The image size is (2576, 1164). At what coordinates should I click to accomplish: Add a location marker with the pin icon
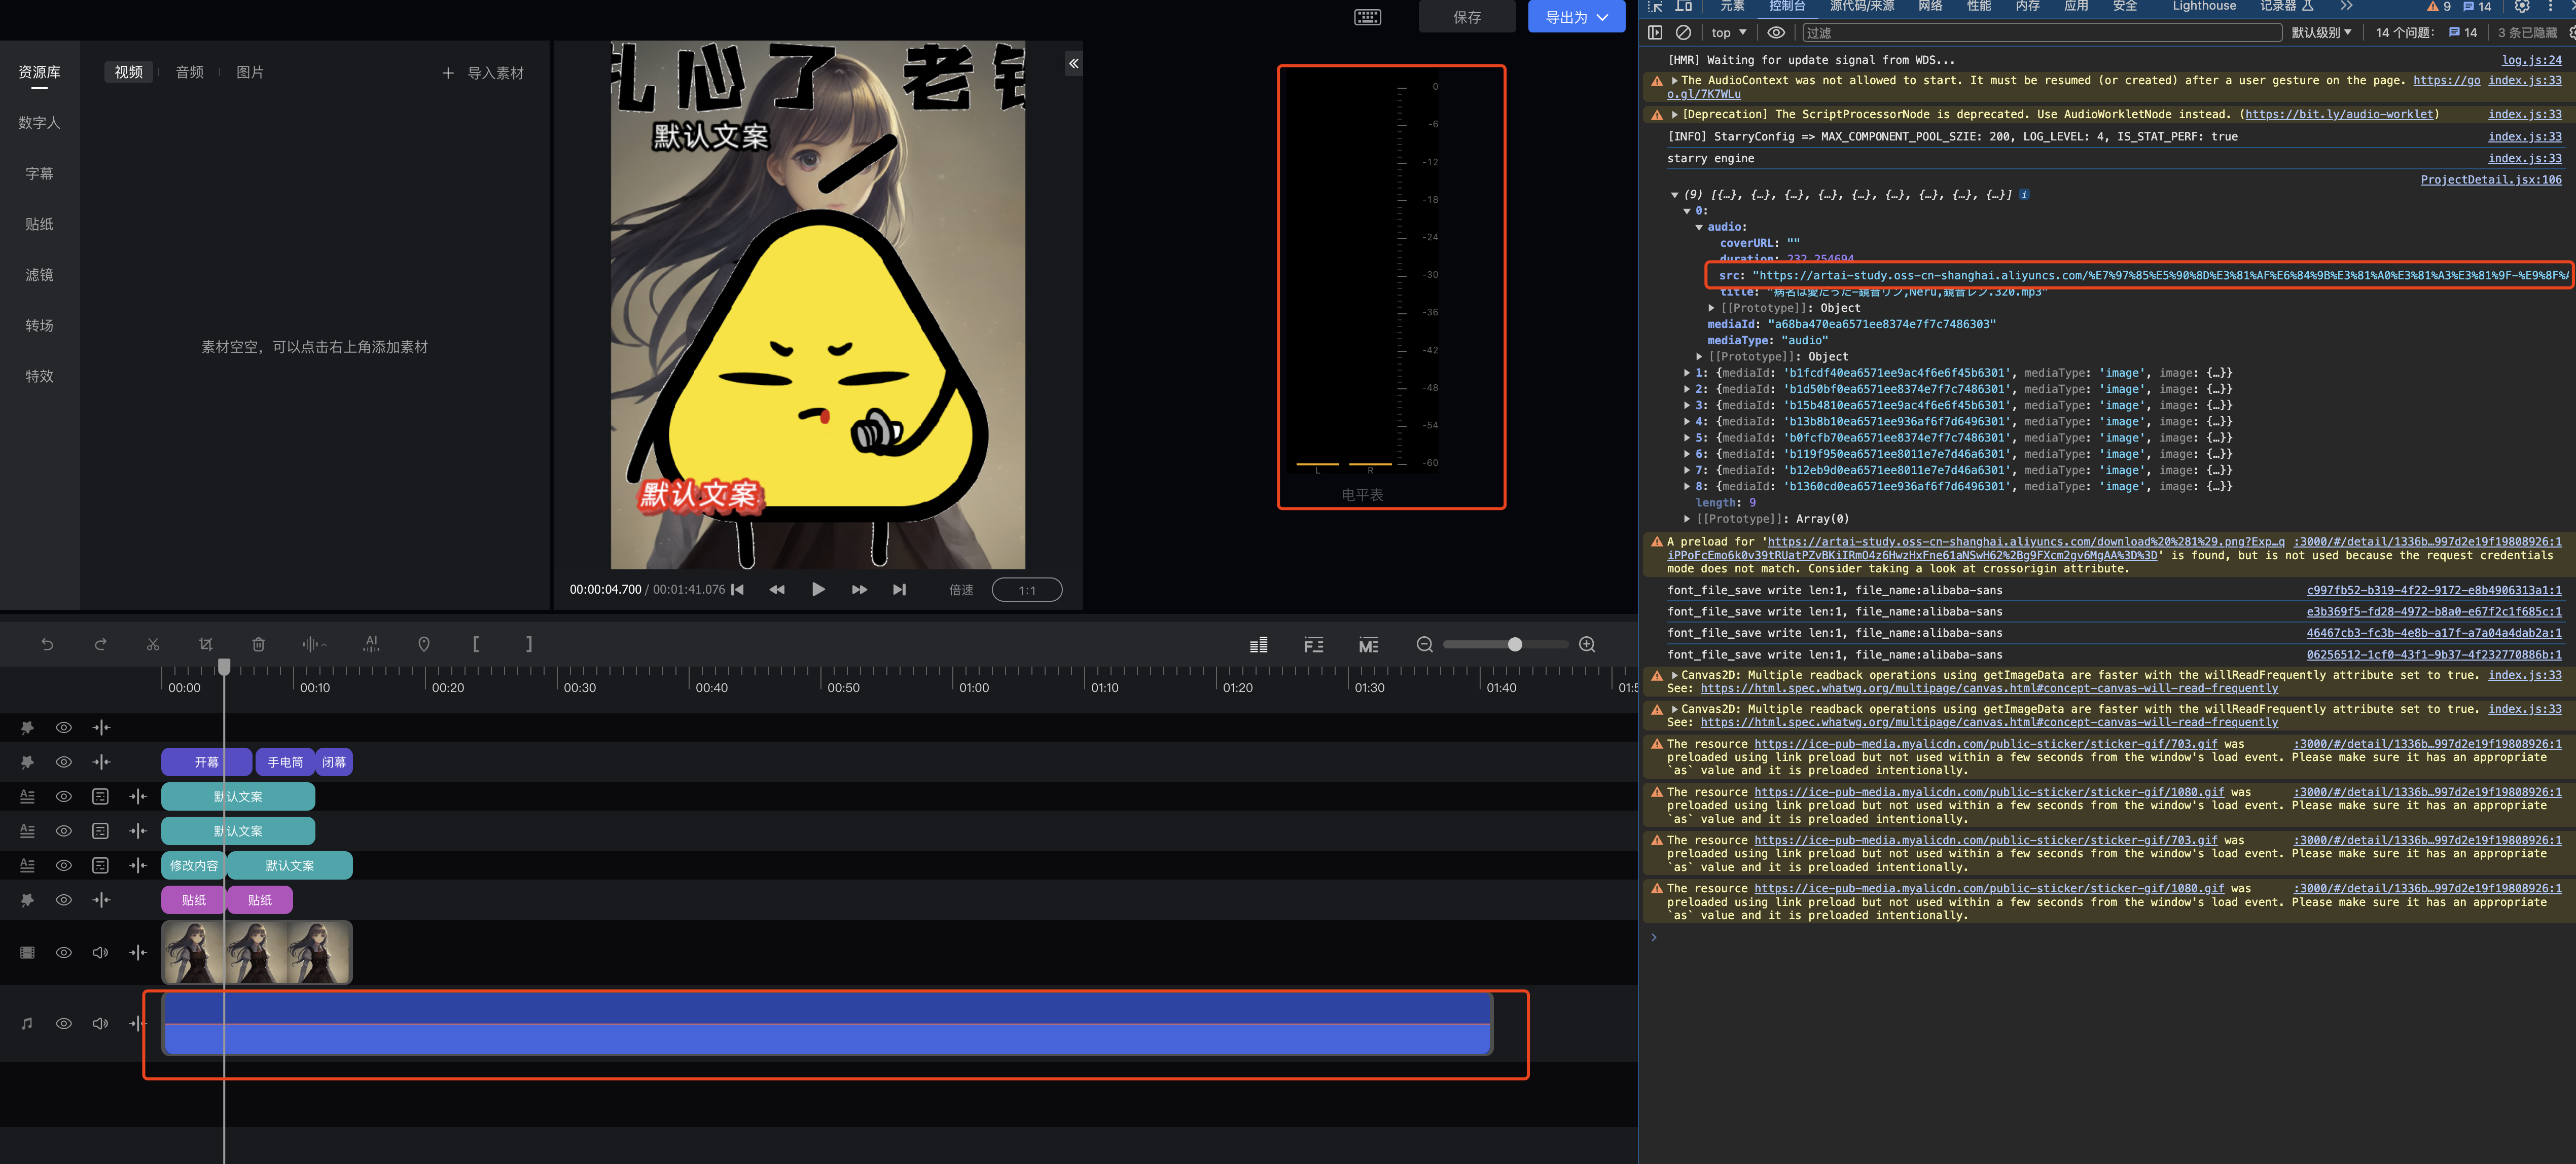point(424,645)
